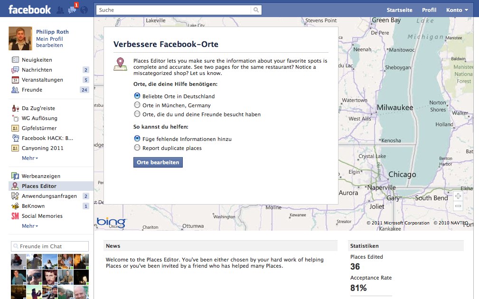Click Philipp Roth's profile picture
Screen dimensions: 479x299
click(x=20, y=38)
